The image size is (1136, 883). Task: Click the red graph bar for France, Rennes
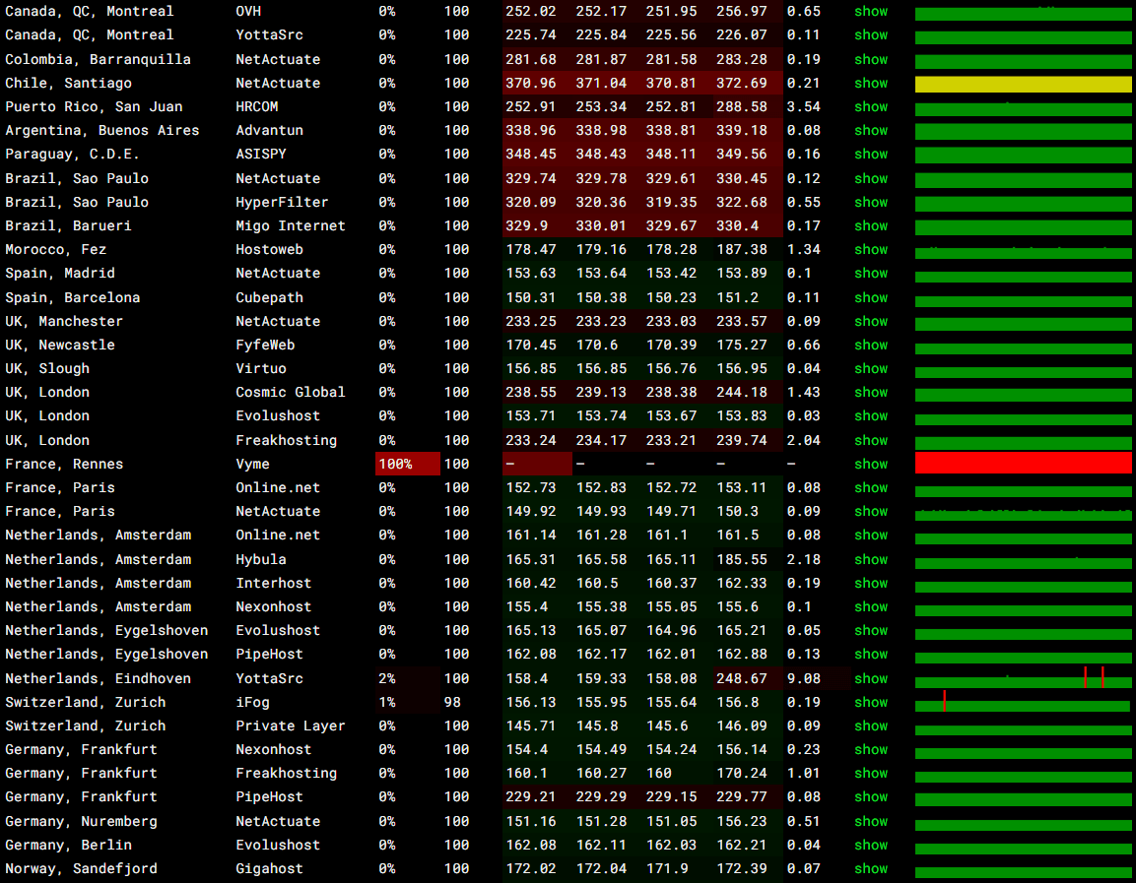point(1023,464)
